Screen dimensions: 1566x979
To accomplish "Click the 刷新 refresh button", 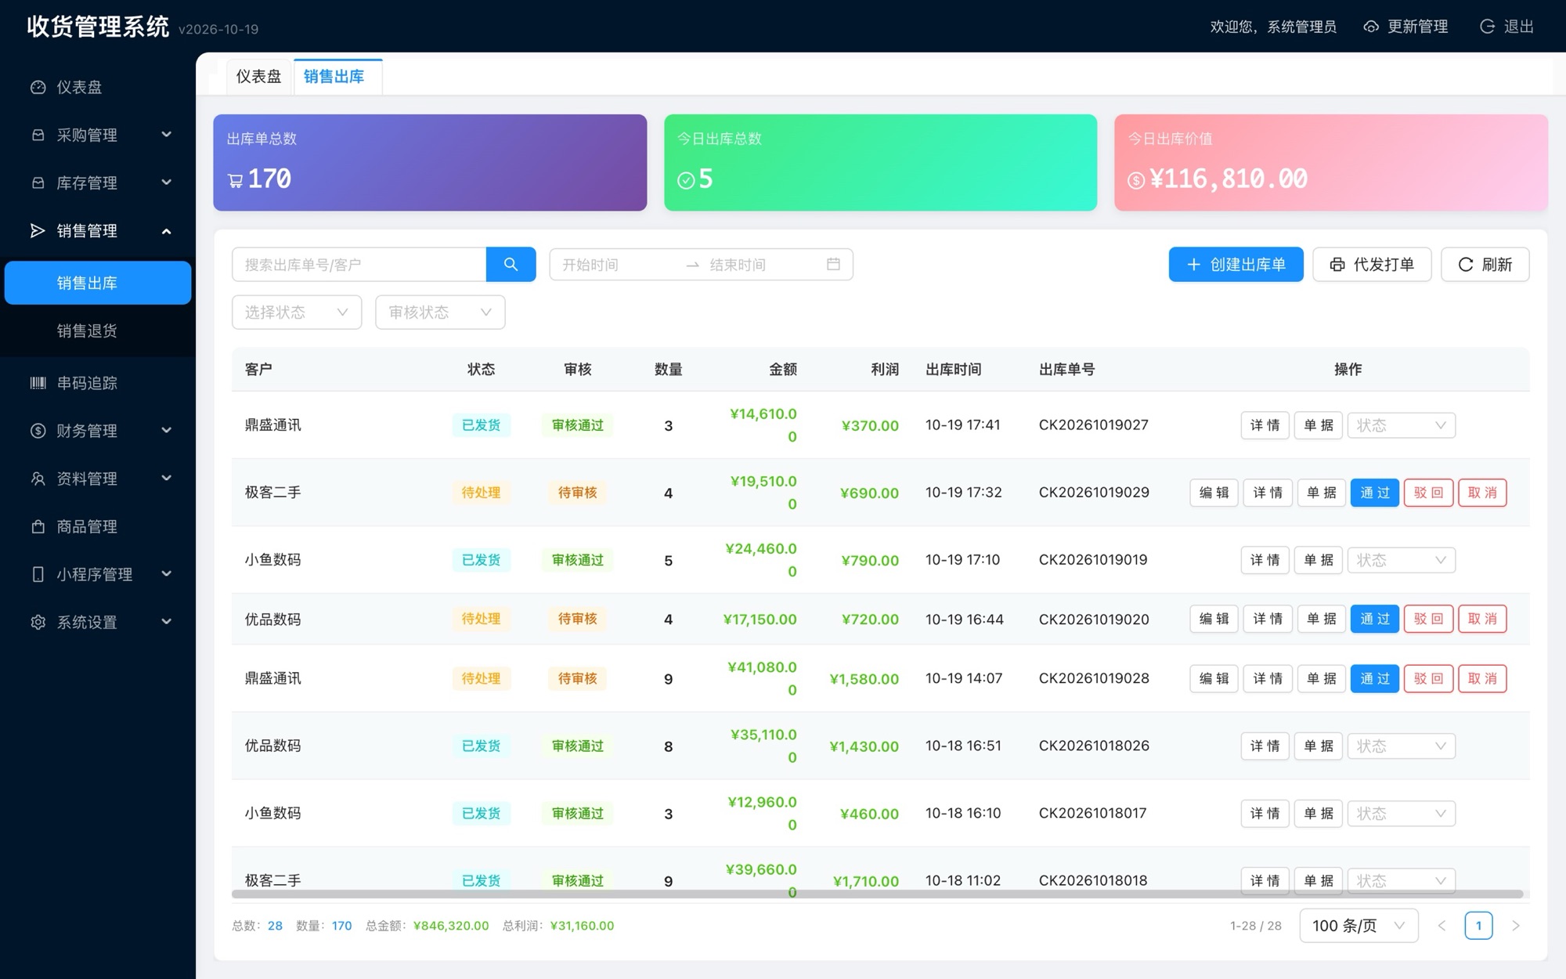I will click(x=1485, y=265).
